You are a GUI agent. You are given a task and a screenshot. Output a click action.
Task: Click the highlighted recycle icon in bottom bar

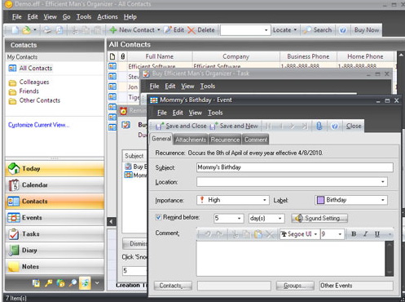pyautogui.click(x=85, y=283)
